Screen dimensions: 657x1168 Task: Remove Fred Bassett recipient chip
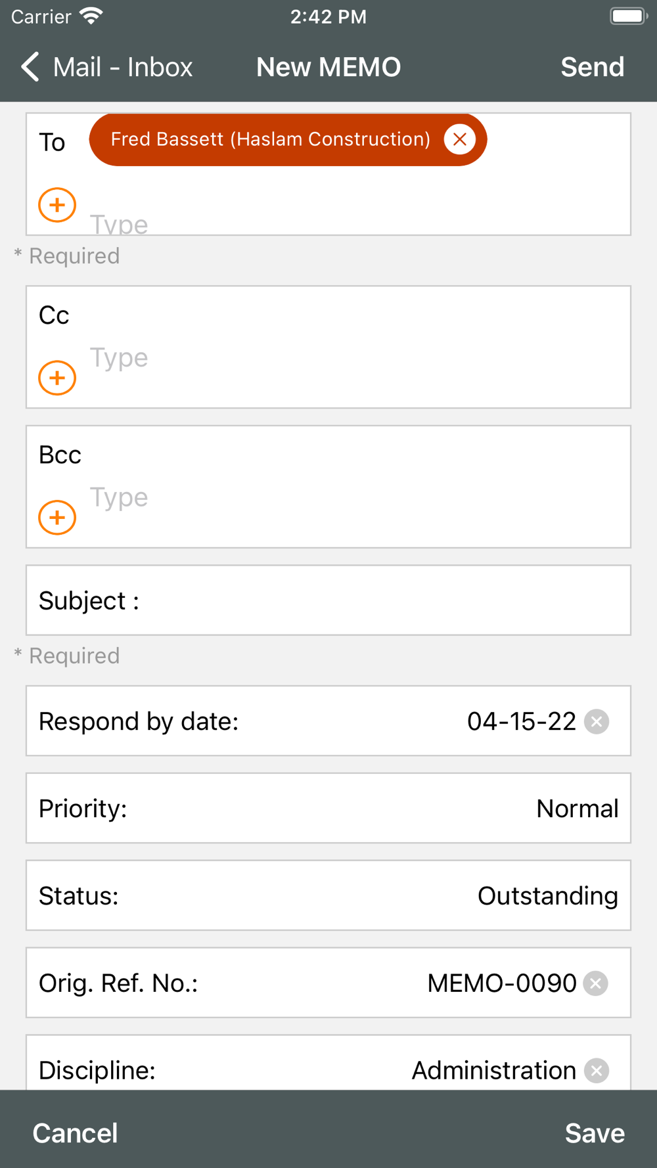[x=459, y=139]
